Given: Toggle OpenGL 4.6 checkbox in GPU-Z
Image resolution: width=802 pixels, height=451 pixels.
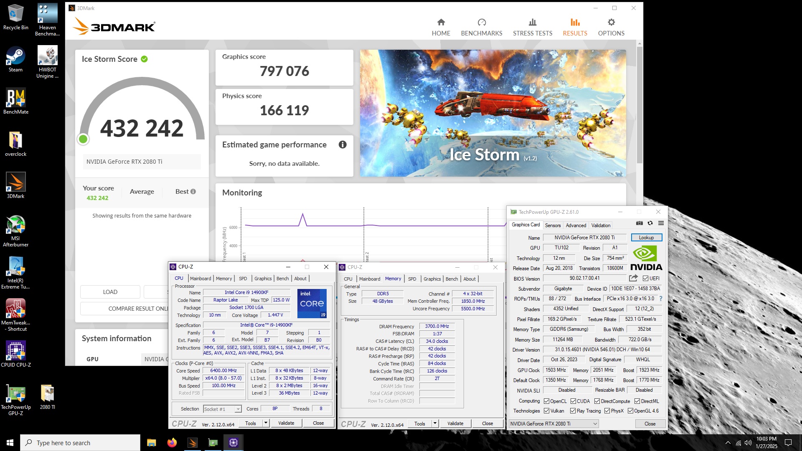Looking at the screenshot, I should click(630, 411).
